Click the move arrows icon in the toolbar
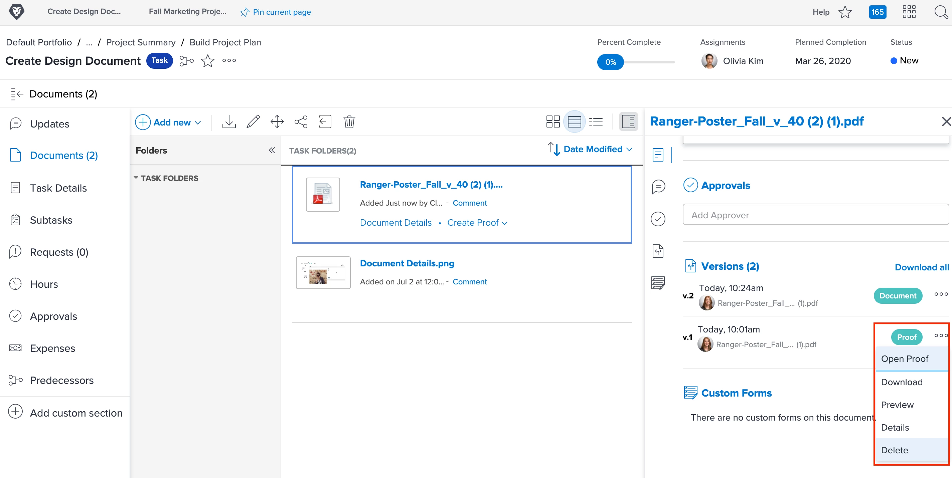This screenshot has height=478, width=952. [x=277, y=122]
